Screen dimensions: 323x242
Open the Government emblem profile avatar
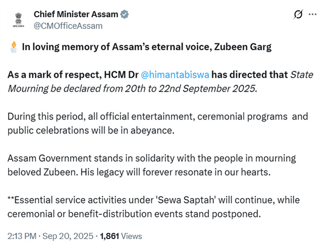pyautogui.click(x=18, y=20)
